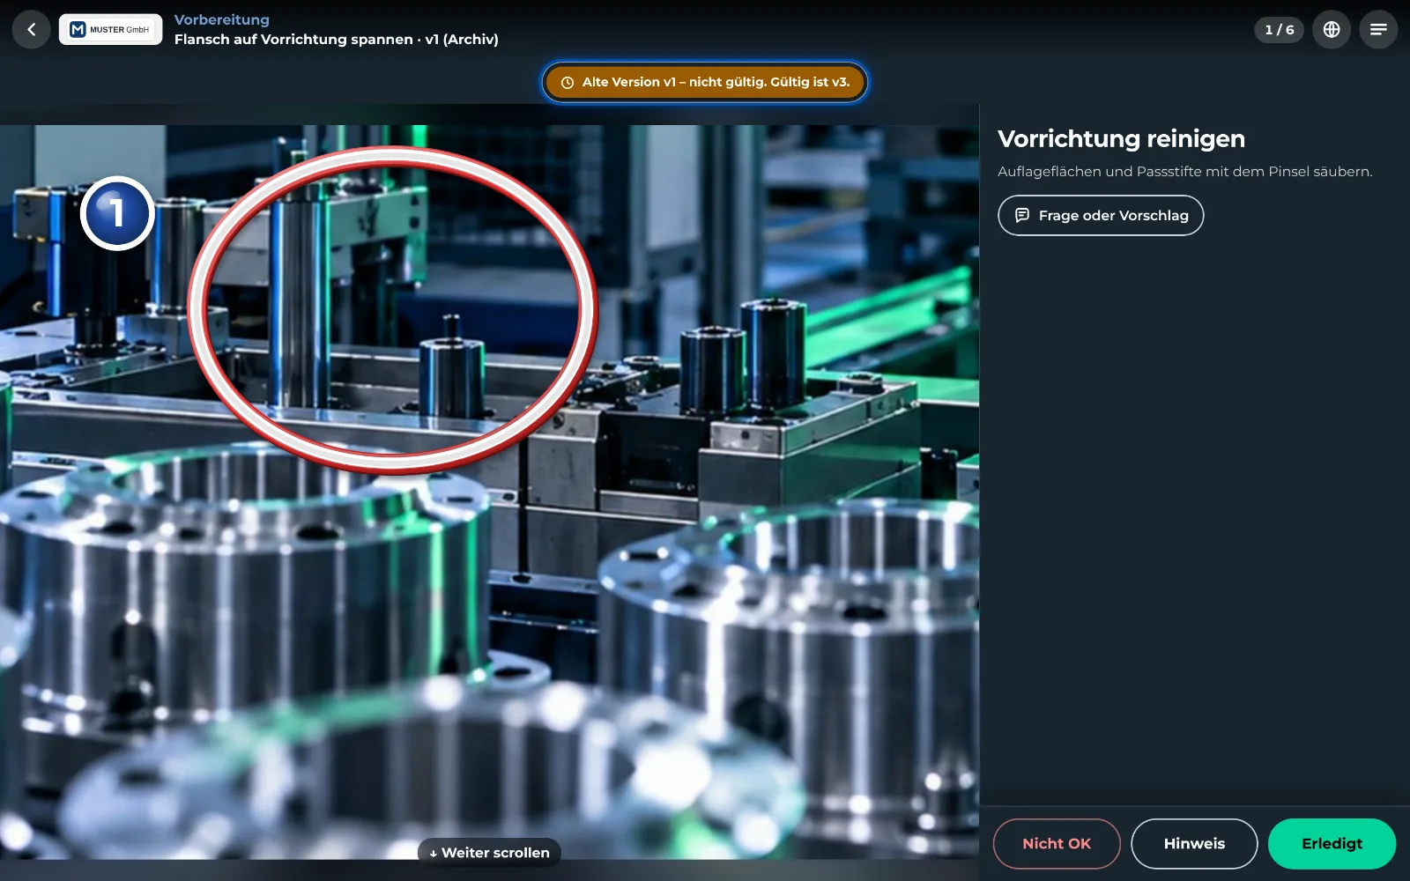1410x881 pixels.
Task: Click the fixture photo
Action: 489,492
